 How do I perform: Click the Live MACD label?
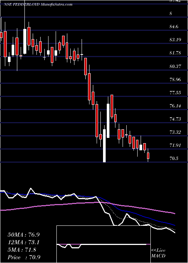coord(158,253)
